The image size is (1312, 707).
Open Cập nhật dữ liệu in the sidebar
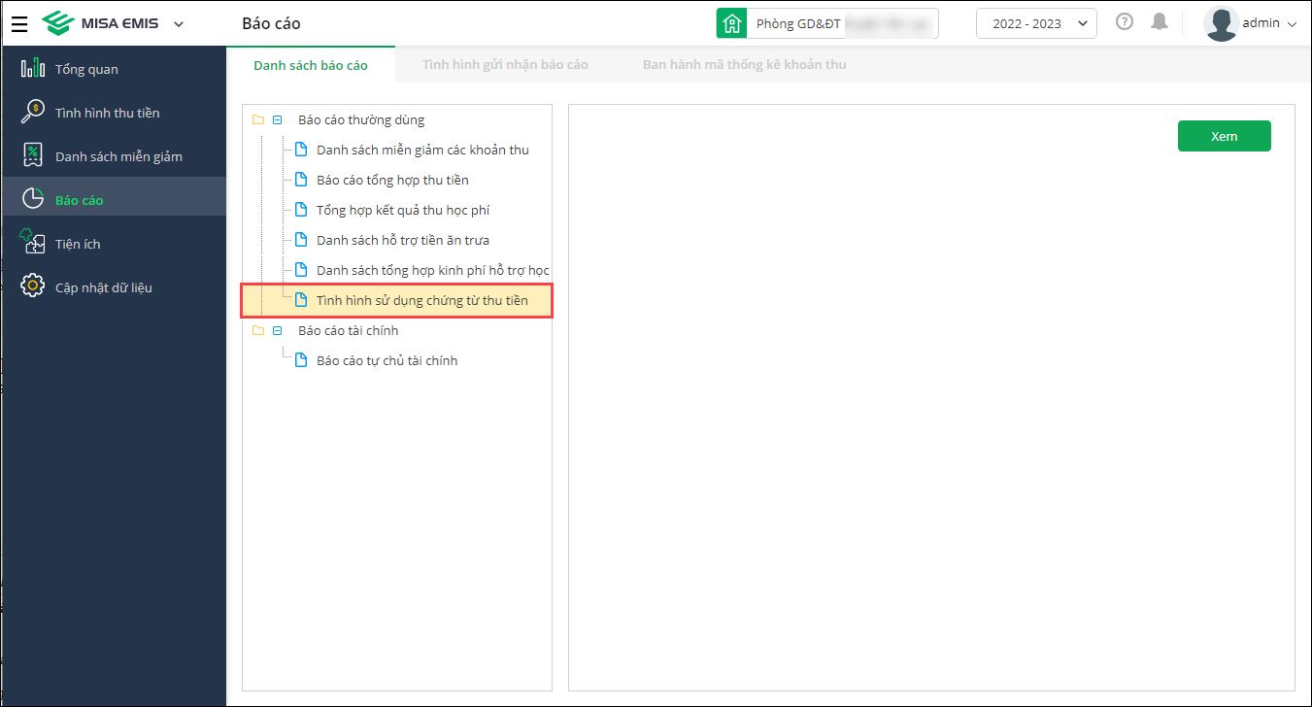click(114, 287)
